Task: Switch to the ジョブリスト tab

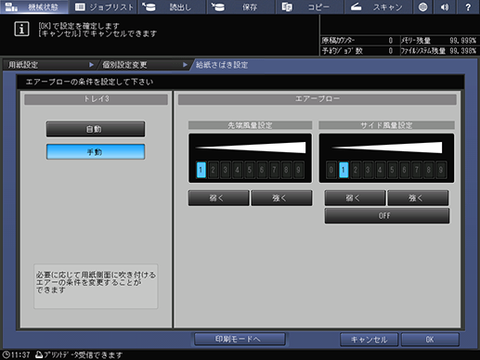Action: [104, 6]
